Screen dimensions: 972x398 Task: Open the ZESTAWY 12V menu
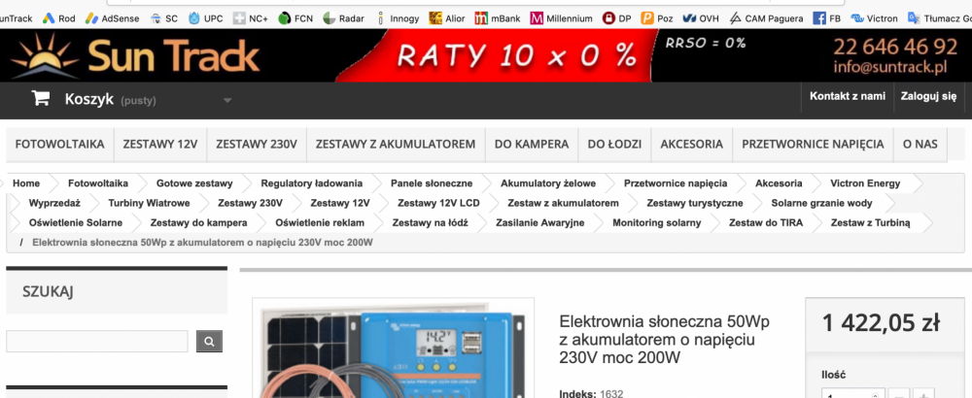click(x=160, y=145)
